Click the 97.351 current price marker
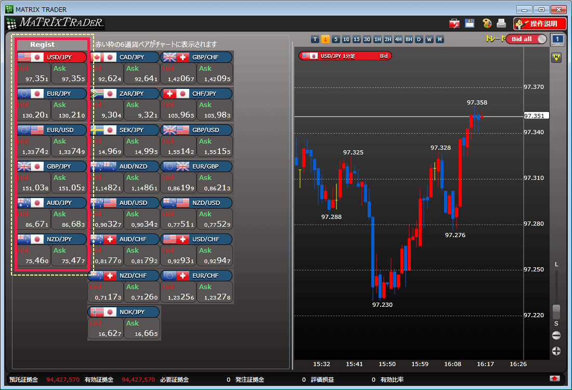 click(536, 115)
